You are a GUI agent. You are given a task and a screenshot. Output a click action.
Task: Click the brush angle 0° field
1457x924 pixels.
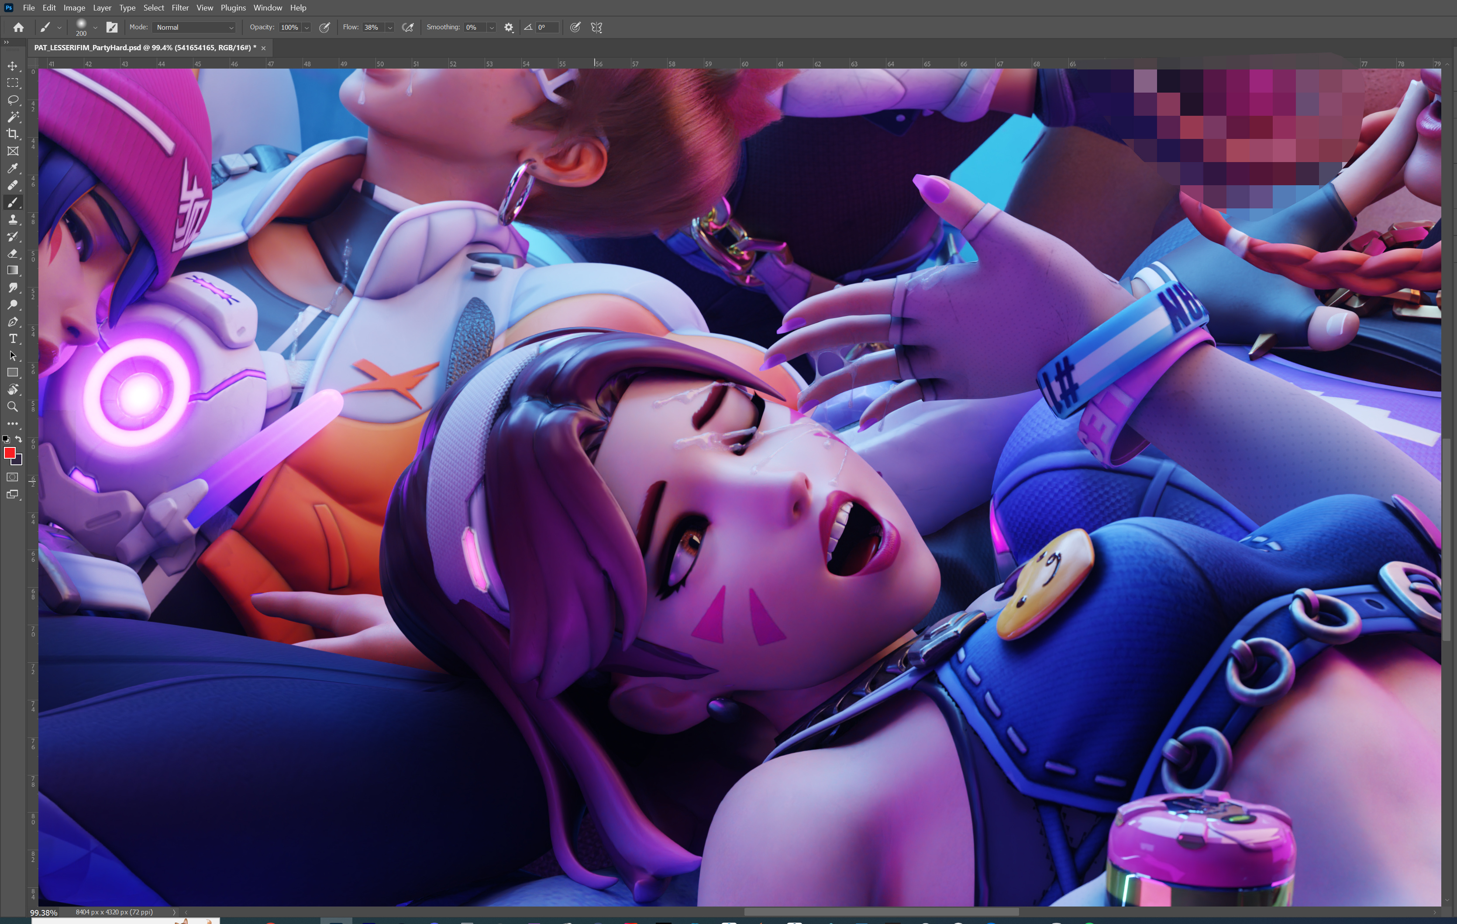tap(547, 27)
